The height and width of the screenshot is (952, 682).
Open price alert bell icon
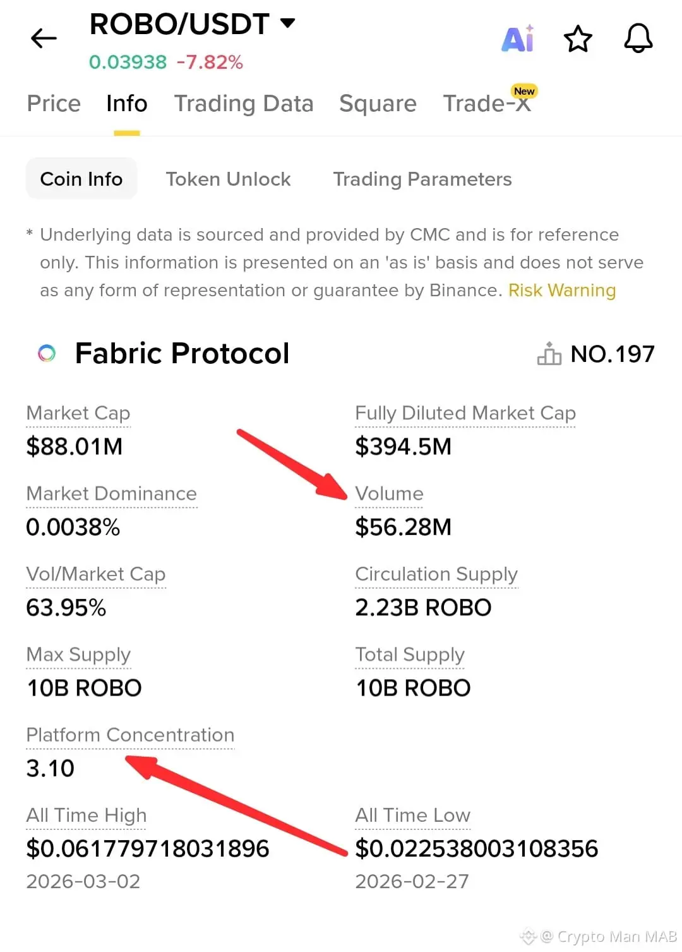click(x=638, y=39)
